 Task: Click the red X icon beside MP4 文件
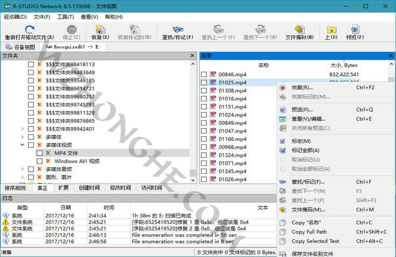48,153
